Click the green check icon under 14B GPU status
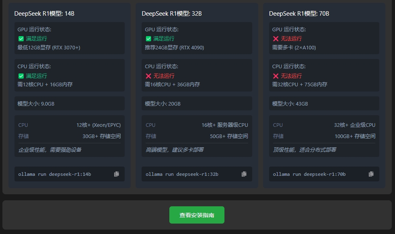This screenshot has height=234, width=395. coord(21,39)
